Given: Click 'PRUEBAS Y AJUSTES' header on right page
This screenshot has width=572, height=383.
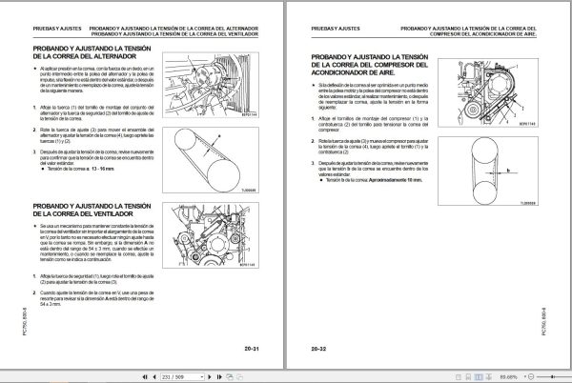Looking at the screenshot, I should click(x=336, y=29).
